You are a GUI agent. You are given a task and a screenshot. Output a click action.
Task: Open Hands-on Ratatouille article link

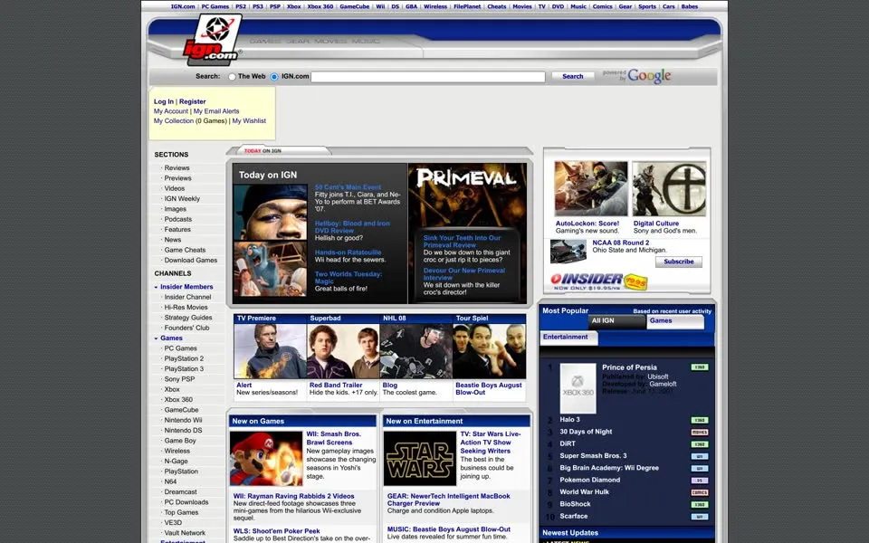tap(348, 252)
